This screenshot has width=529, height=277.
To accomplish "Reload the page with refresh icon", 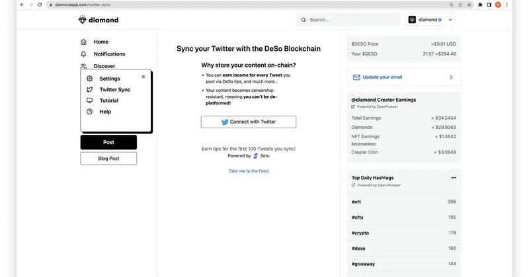I will [40, 5].
